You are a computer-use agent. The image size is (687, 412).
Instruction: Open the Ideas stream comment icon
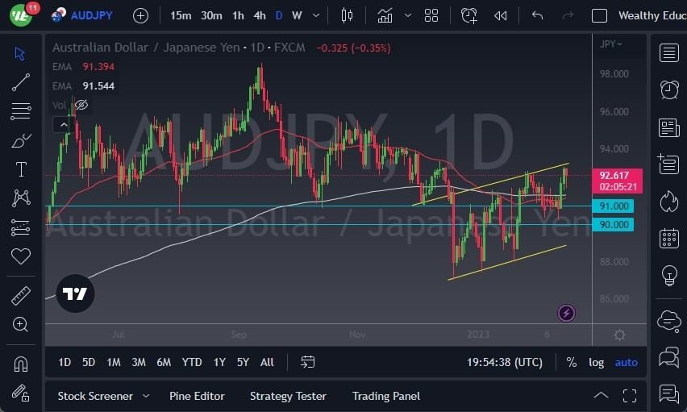(x=668, y=393)
